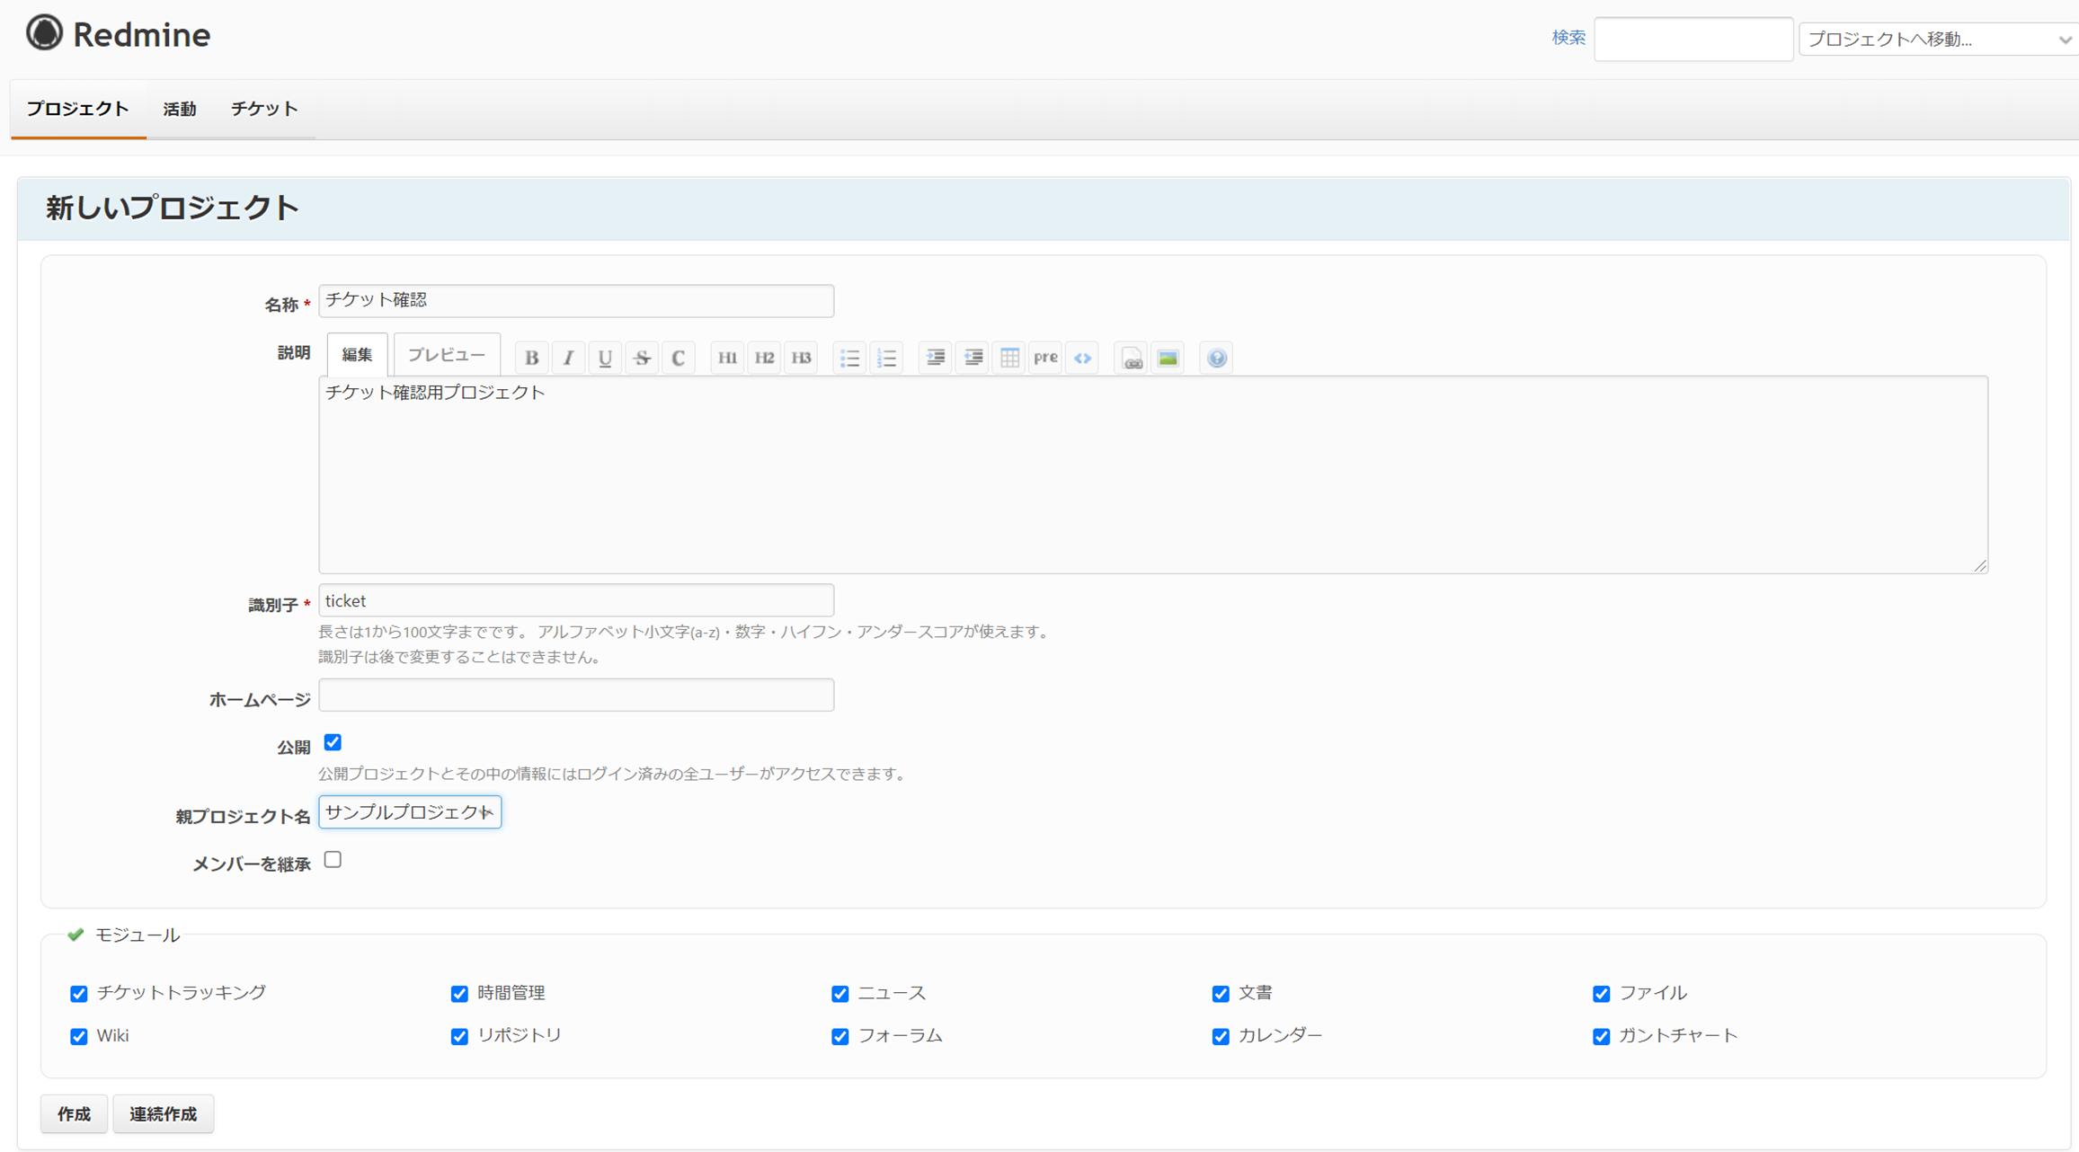The image size is (2079, 1152).
Task: Open the プロジェクトへ移動 dropdown
Action: [x=1938, y=40]
